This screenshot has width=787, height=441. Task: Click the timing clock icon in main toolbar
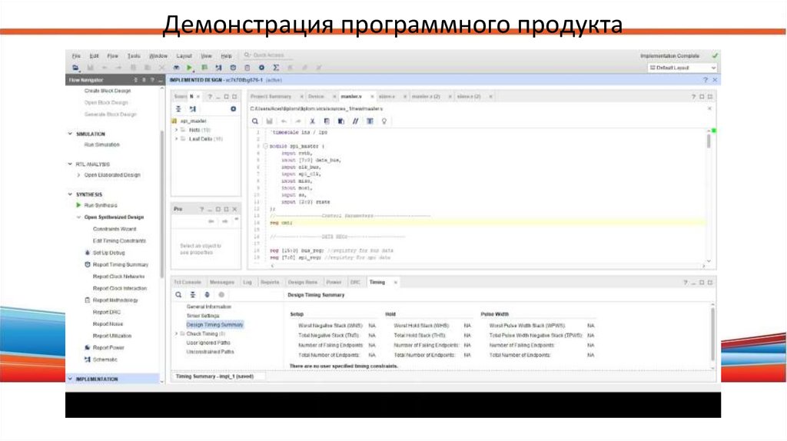(x=233, y=68)
